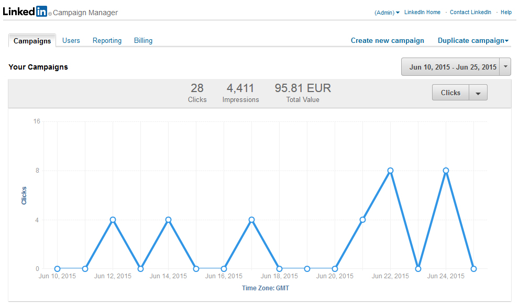Click the Jun 24 peak data point at 8
Viewport: 519px width, 306px height.
click(446, 171)
